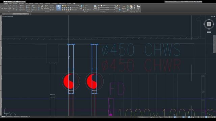Select the Text annotation tool
216x121 pixels.
coord(42,7)
